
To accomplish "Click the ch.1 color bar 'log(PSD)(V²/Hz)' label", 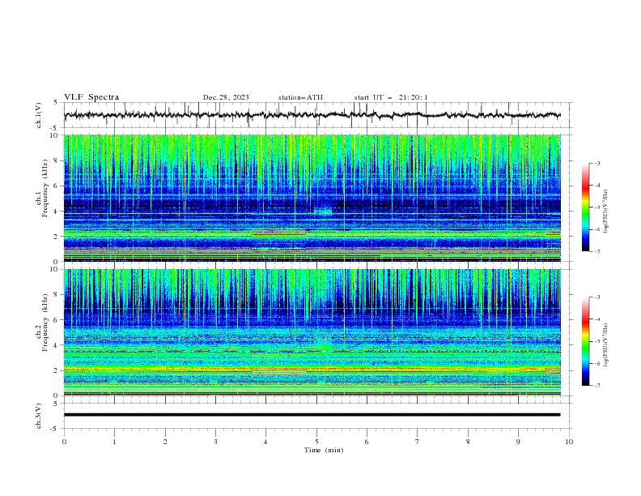I will (605, 212).
